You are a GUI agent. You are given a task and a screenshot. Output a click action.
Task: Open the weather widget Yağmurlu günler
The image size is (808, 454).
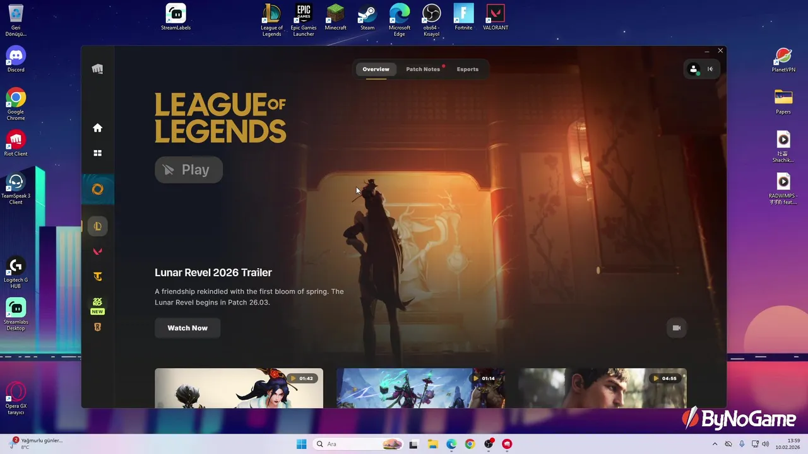click(x=36, y=444)
